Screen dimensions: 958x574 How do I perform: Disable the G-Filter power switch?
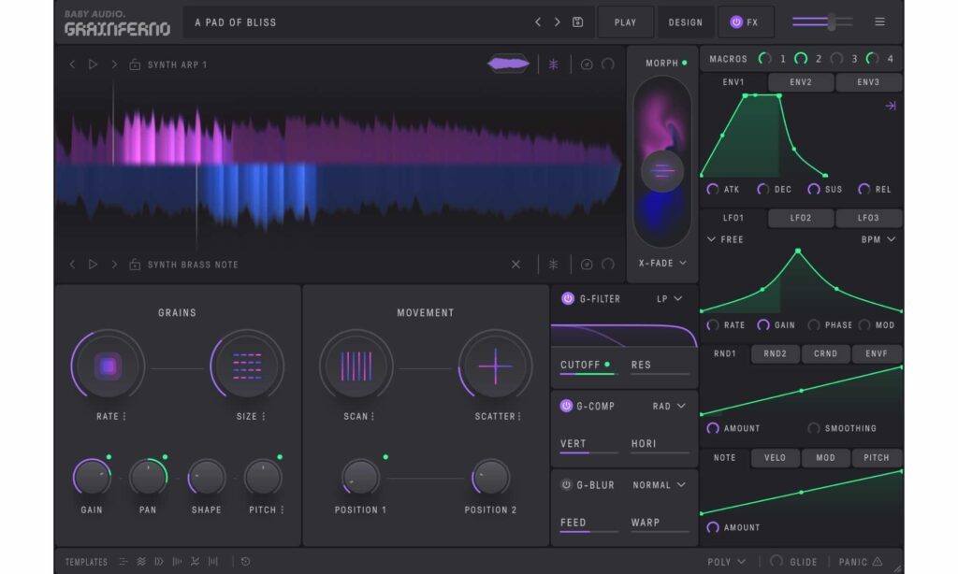[567, 299]
